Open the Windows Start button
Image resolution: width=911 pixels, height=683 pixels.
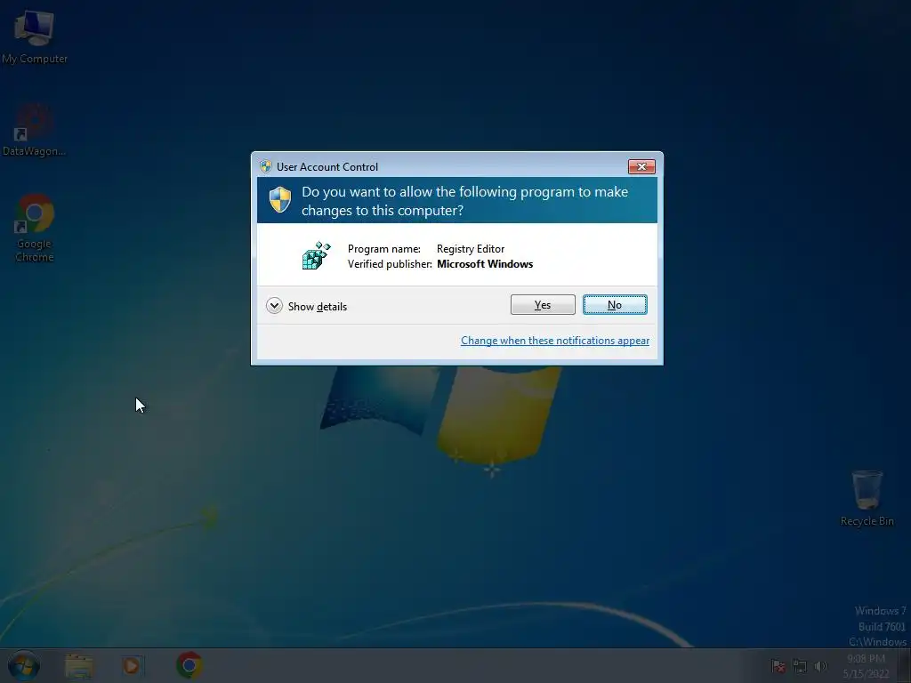[x=24, y=665]
